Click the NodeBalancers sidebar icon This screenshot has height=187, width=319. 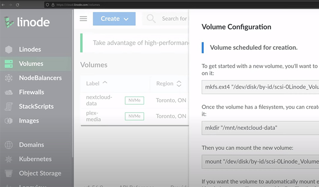[9, 78]
